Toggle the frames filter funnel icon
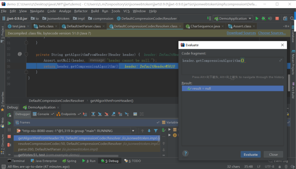296x169 pixels. (156, 131)
